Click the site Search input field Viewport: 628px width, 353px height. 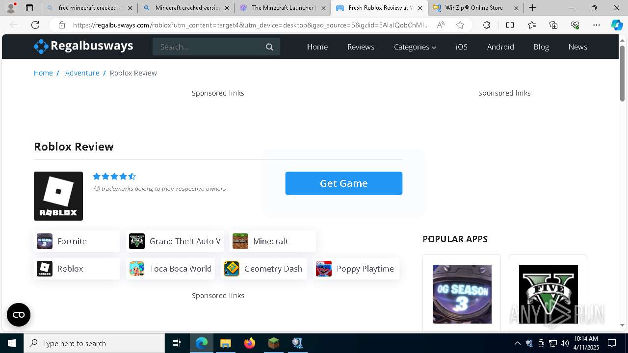tap(216, 47)
